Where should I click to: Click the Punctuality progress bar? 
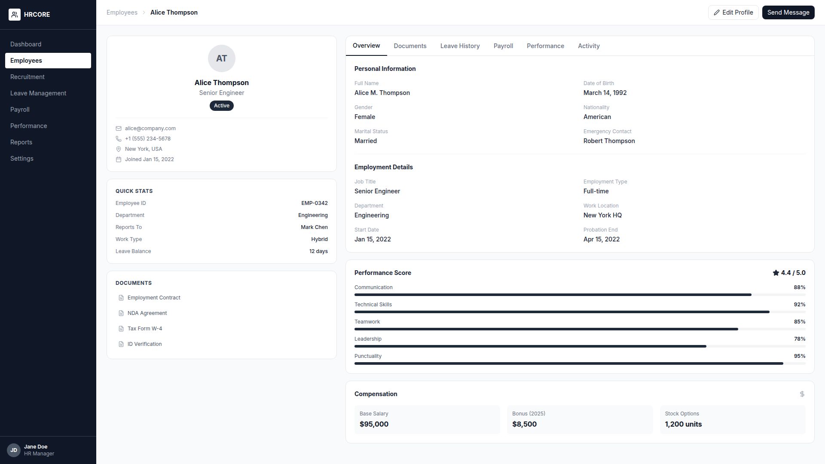[580, 363]
